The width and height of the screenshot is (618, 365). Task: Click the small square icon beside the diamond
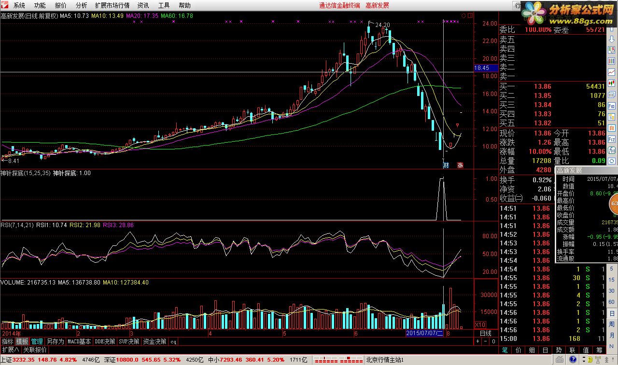470,15
